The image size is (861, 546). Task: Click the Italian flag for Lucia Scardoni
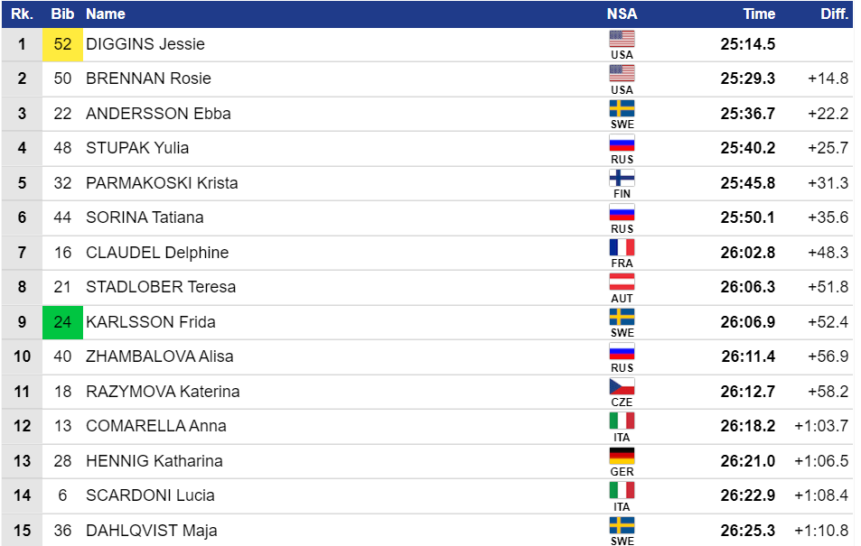pyautogui.click(x=622, y=490)
